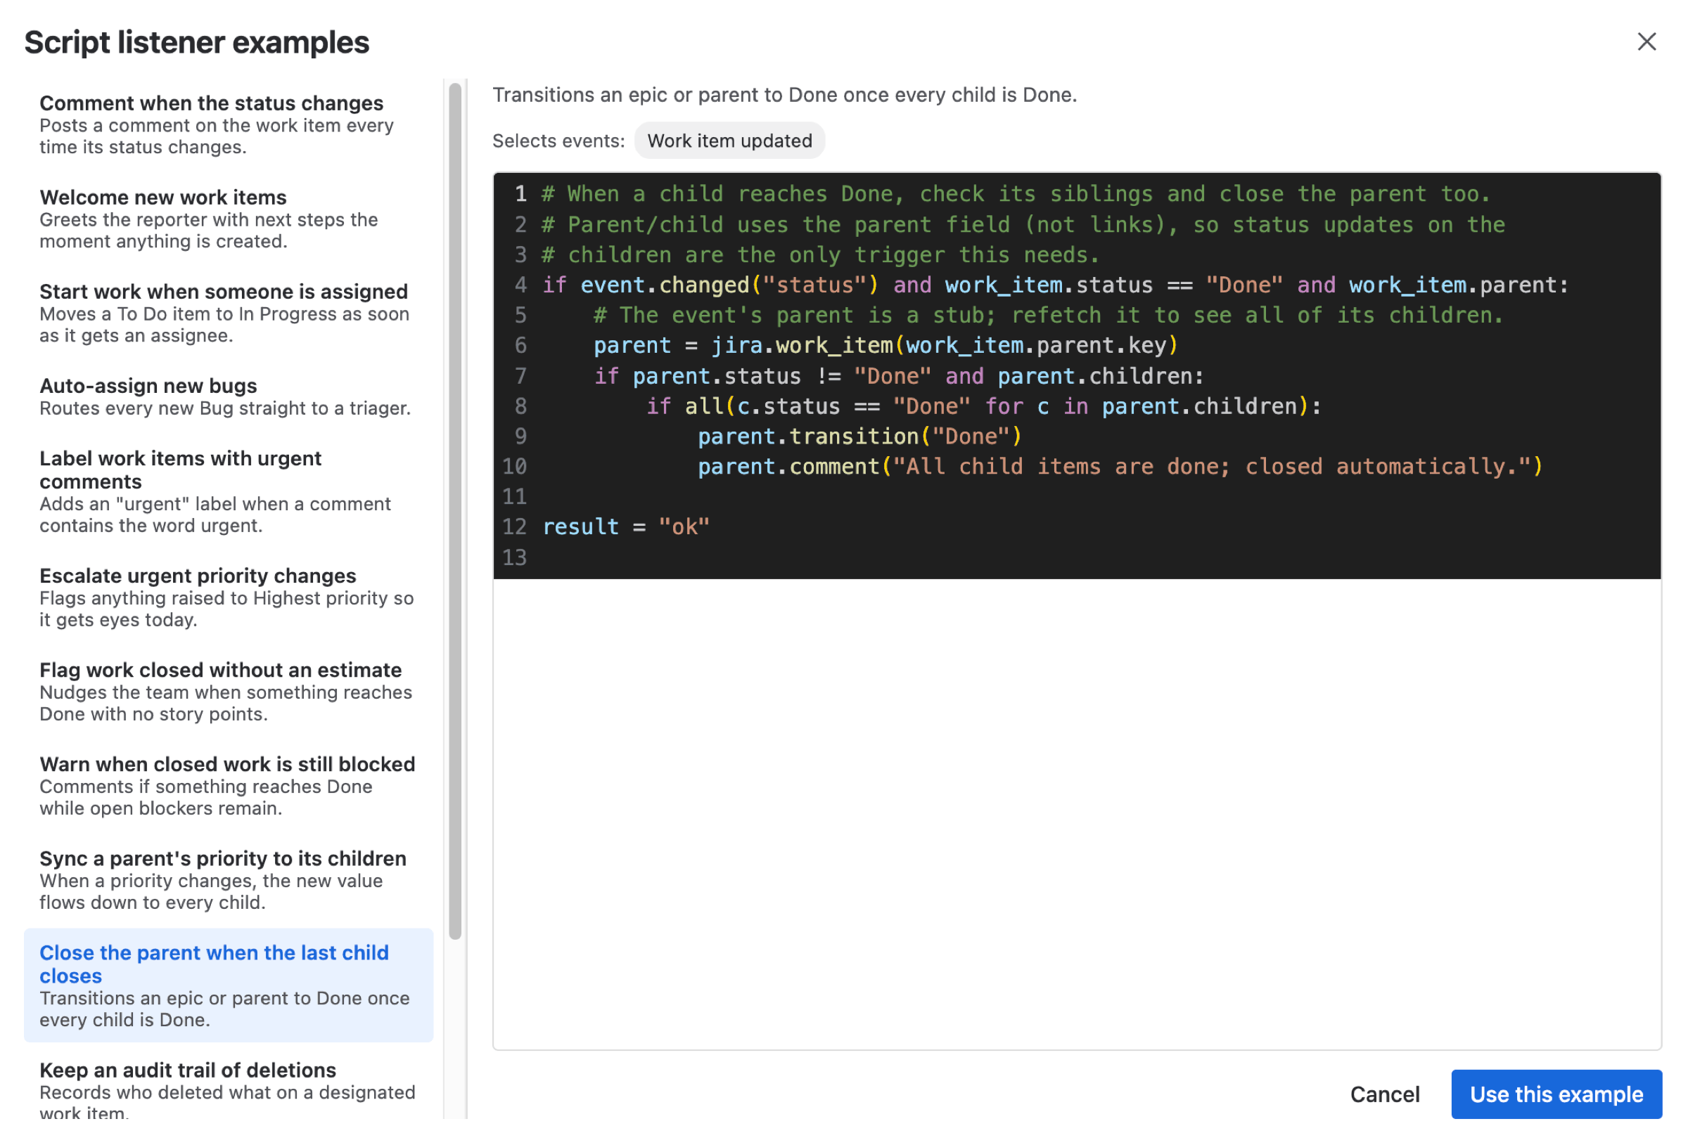The width and height of the screenshot is (1688, 1138).
Task: Open 'Escalate urgent priority changes' example
Action: click(229, 597)
